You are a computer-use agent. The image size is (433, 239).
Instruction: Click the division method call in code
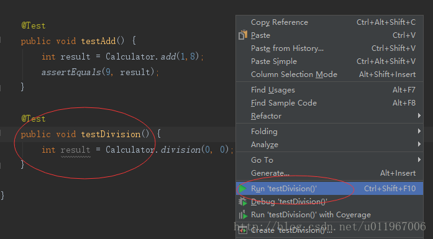pyautogui.click(x=181, y=150)
